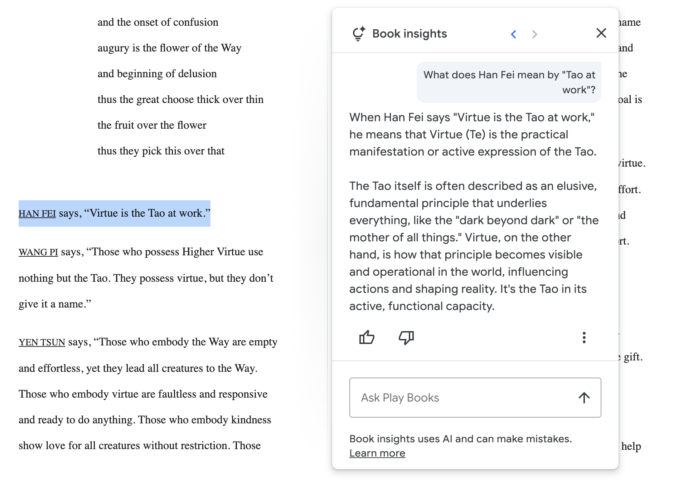Open the WANG PI commentator link

38,252
